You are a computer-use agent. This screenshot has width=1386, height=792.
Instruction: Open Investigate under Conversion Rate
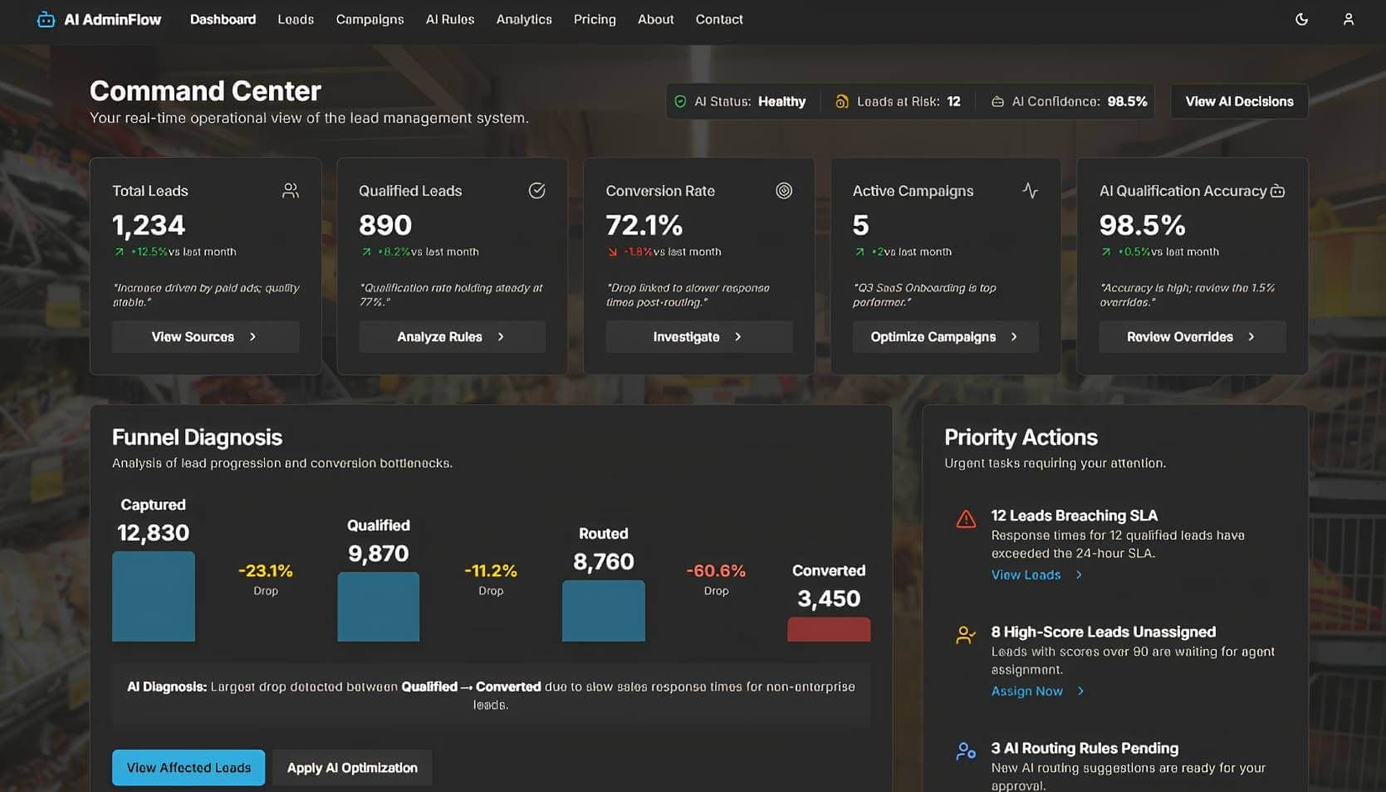click(698, 337)
